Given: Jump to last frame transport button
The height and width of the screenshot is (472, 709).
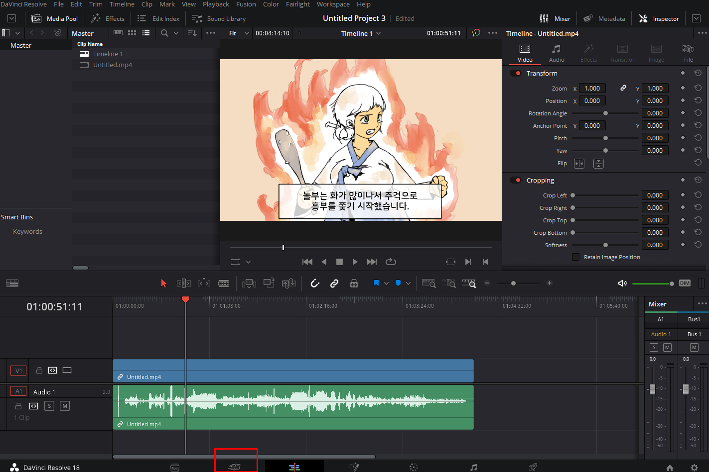Looking at the screenshot, I should point(372,262).
